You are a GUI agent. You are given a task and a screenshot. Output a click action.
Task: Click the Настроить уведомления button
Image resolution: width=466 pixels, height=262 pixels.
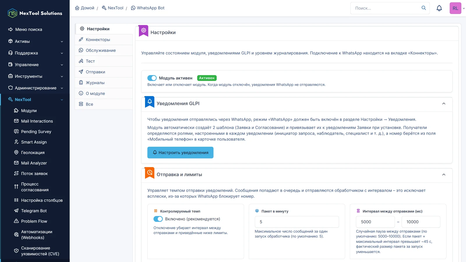point(180,153)
